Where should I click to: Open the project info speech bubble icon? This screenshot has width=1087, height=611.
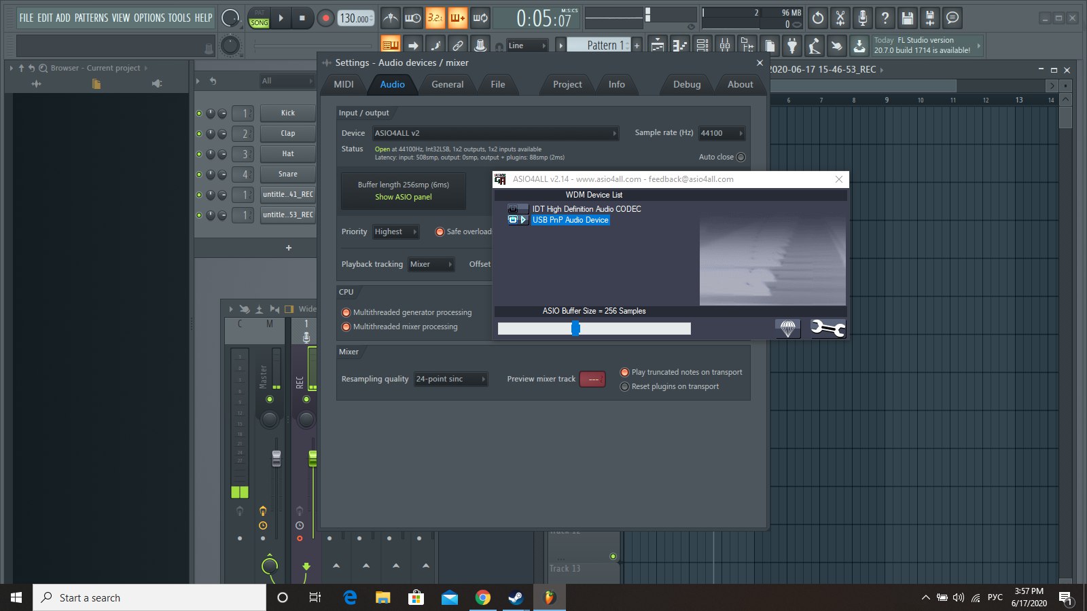[x=952, y=18]
